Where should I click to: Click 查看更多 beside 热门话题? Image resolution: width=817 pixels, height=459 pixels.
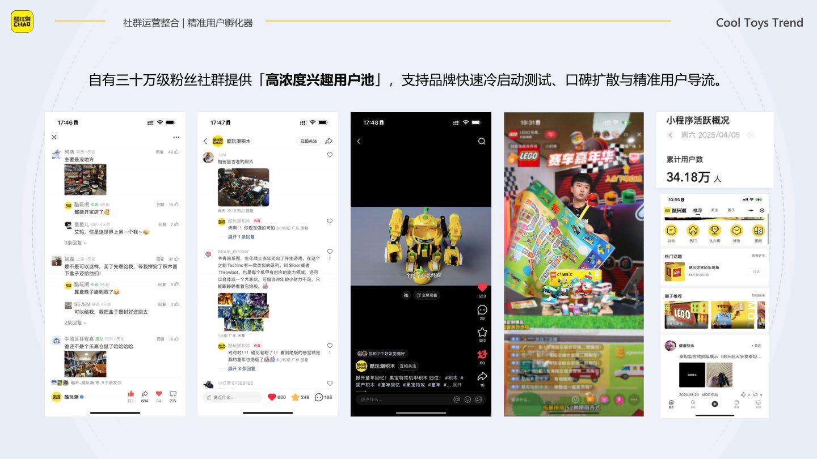point(758,256)
